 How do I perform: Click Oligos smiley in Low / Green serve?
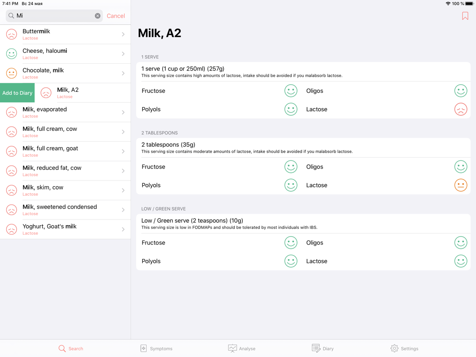tap(460, 243)
